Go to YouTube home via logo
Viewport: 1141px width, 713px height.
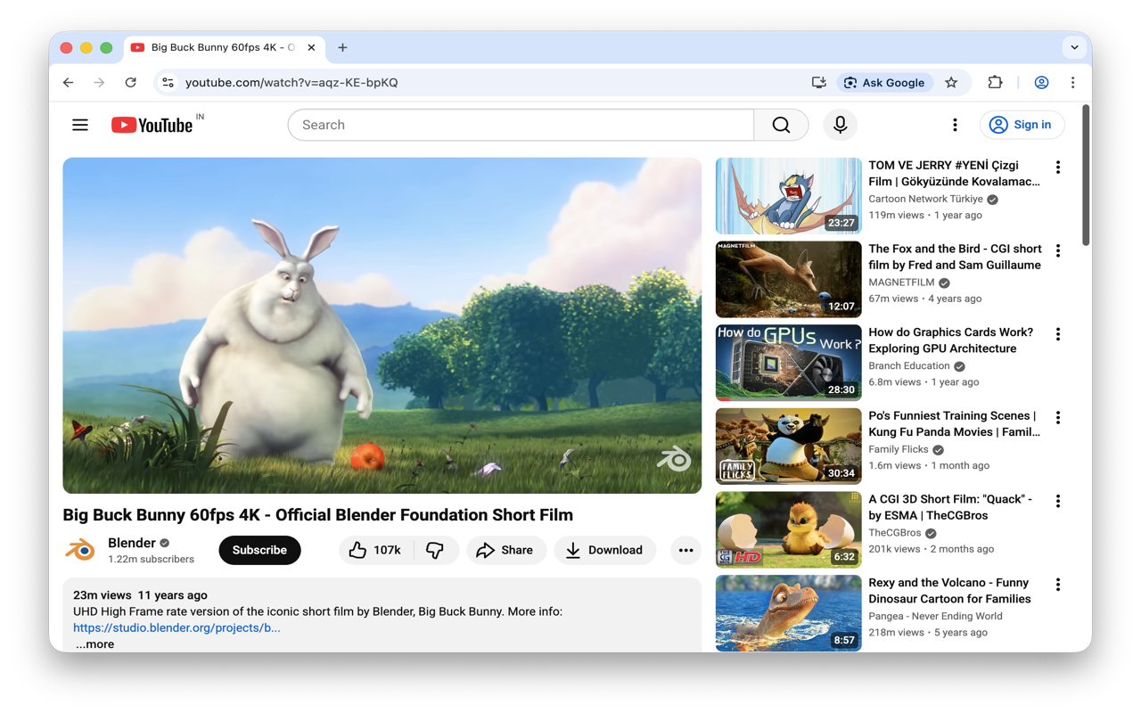152,125
